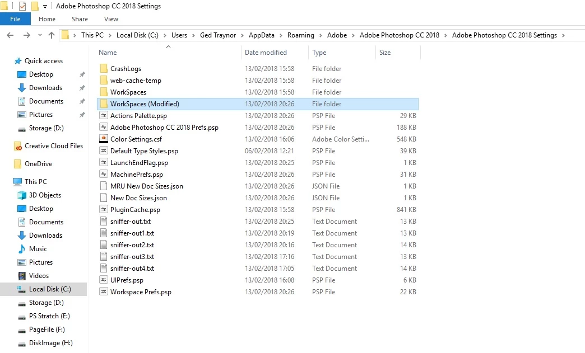Select the WorkSpaces folder icon
The height and width of the screenshot is (353, 585).
tap(104, 92)
